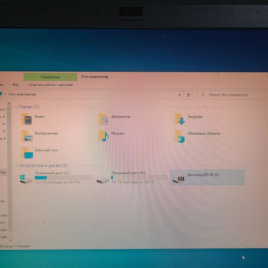Click the C: drive usage bar

click(63, 178)
